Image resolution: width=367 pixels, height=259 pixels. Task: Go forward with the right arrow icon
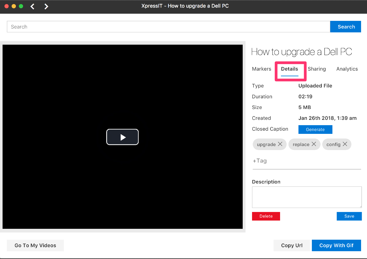(x=46, y=6)
